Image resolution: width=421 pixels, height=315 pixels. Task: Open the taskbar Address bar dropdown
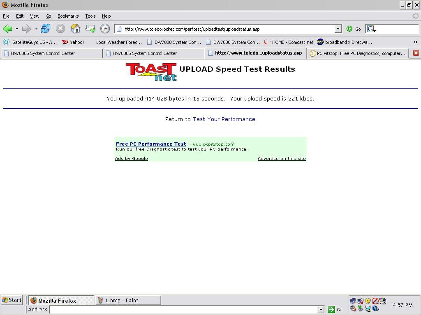click(321, 310)
